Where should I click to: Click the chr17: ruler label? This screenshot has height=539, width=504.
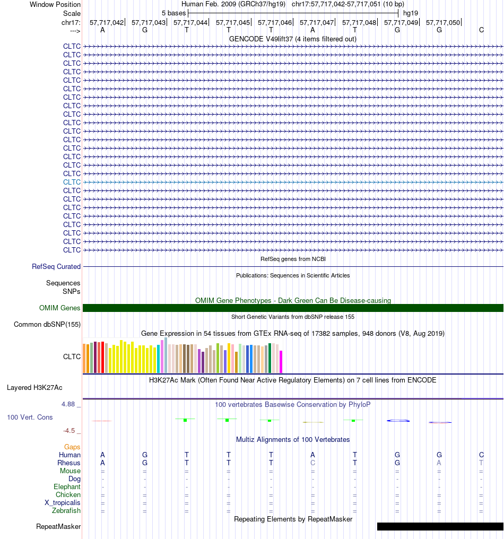click(71, 23)
